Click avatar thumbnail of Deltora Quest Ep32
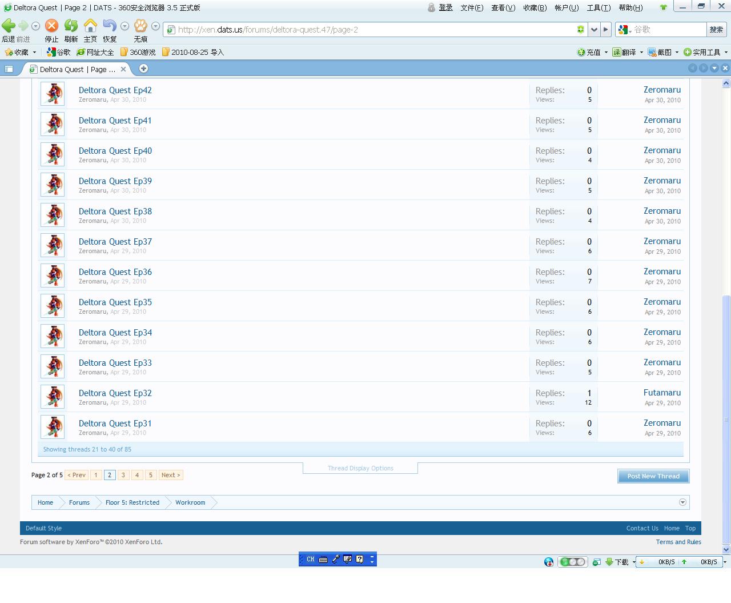This screenshot has width=731, height=603. click(53, 397)
